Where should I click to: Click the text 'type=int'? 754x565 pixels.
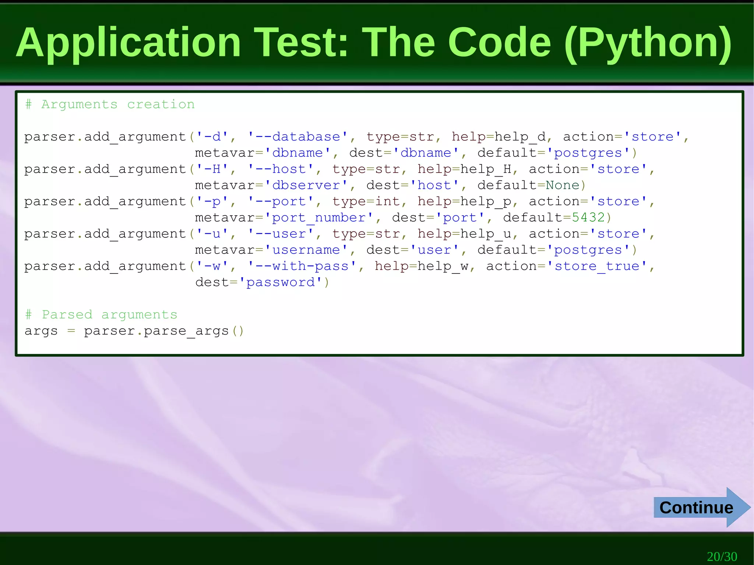pos(366,201)
